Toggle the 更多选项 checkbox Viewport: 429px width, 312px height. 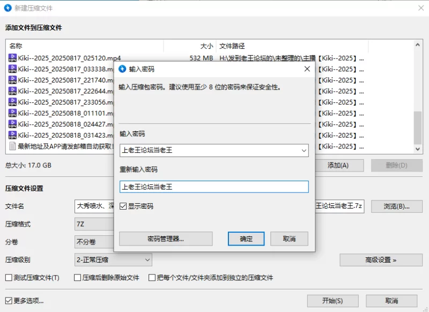(9, 301)
